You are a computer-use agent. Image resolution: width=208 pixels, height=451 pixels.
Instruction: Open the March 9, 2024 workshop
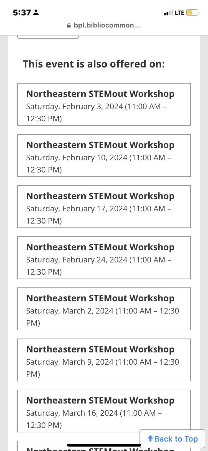104,360
